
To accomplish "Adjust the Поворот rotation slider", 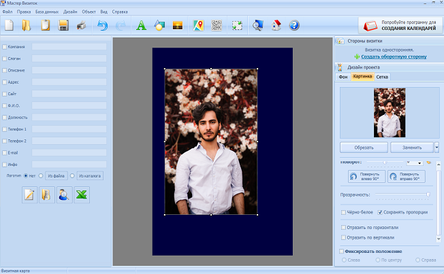I will click(385, 162).
